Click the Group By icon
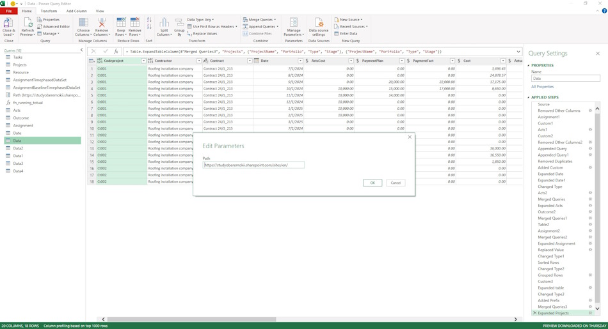Viewport: 608px width, 329px height. 179,22
